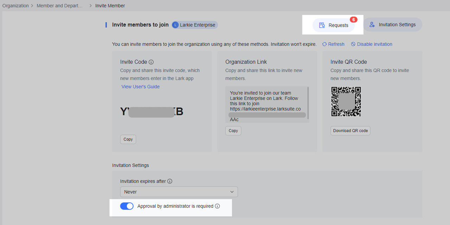Click the Larkie Enterprise organization avatar
Viewport: 450px width, 225px height.
(175, 25)
